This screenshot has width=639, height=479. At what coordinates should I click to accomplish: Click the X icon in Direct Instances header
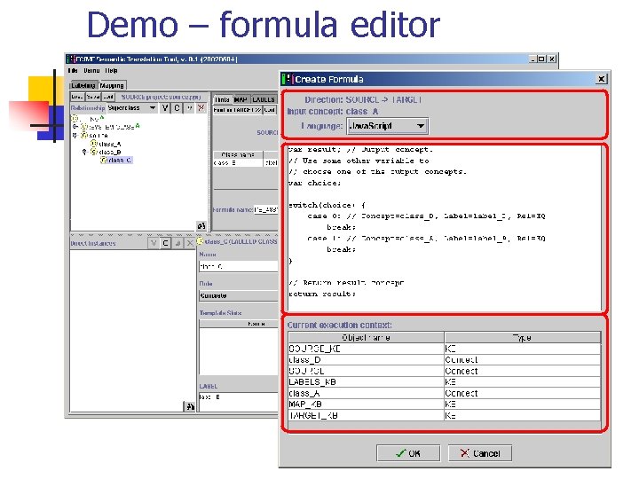point(190,243)
